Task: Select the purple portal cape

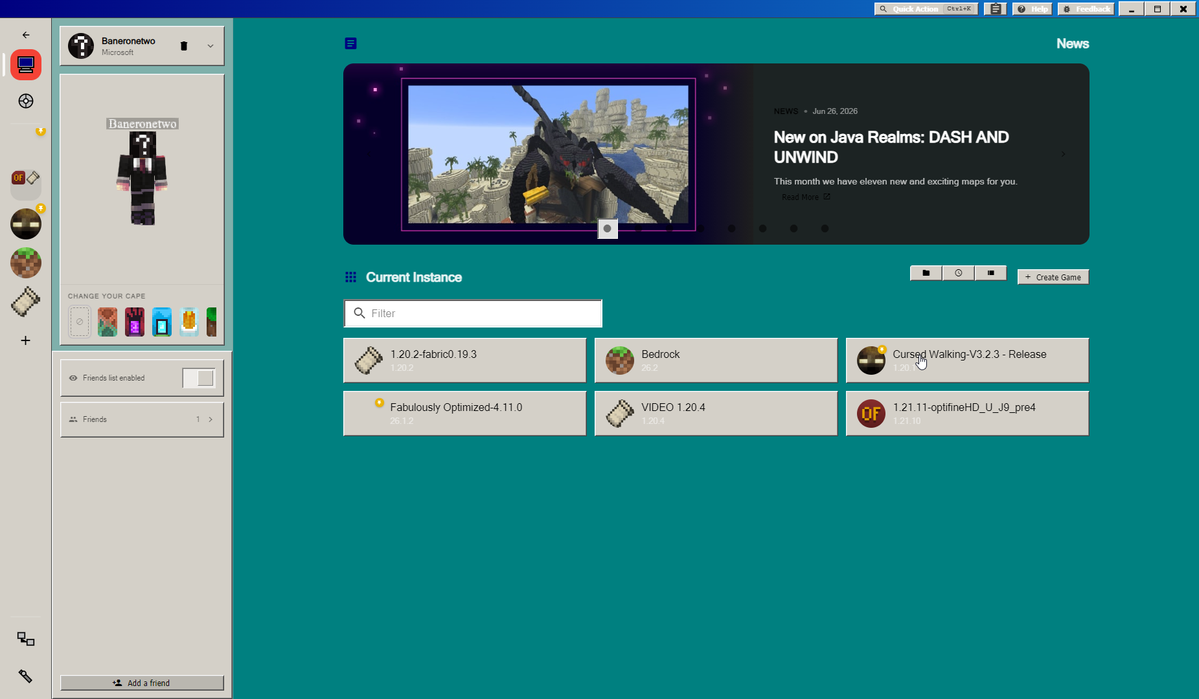Action: point(135,322)
